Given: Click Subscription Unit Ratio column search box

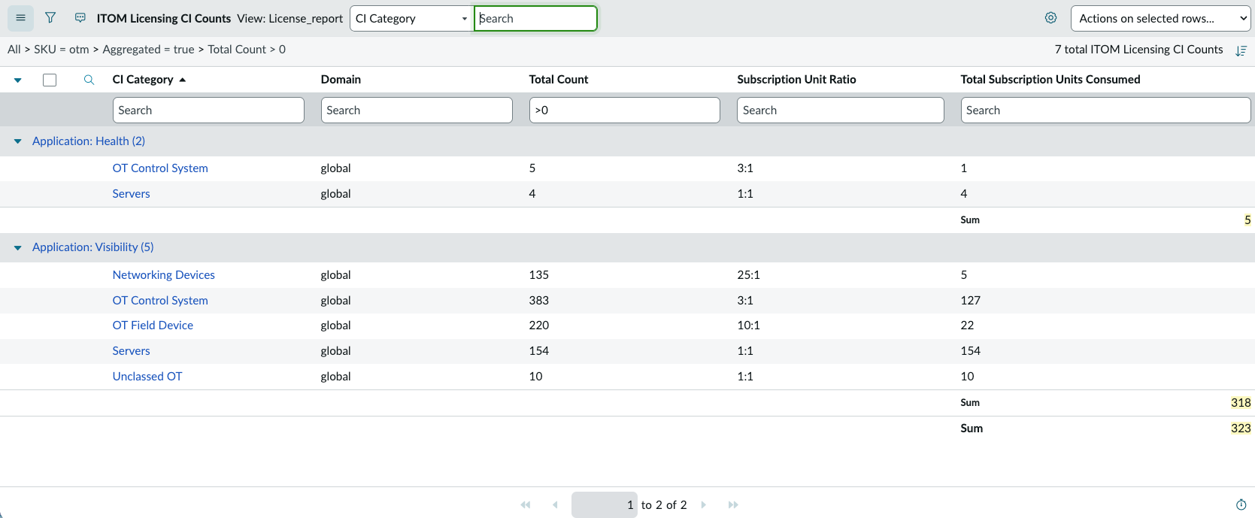Looking at the screenshot, I should (840, 110).
